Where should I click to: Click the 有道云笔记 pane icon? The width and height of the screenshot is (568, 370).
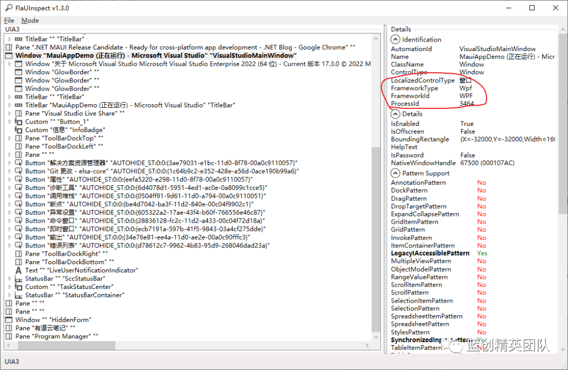(x=9, y=328)
